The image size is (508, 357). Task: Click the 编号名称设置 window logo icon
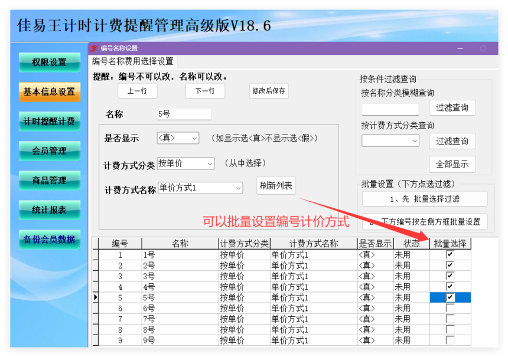pos(94,48)
